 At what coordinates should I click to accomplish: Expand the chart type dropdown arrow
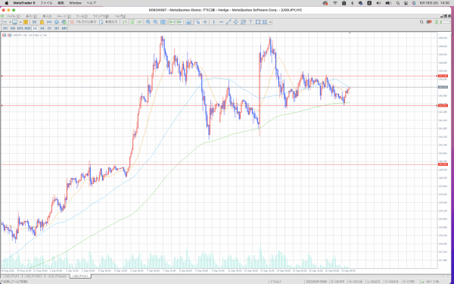tap(10, 22)
